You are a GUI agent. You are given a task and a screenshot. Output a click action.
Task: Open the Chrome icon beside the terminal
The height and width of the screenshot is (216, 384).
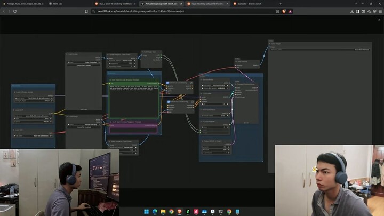[x=229, y=211]
